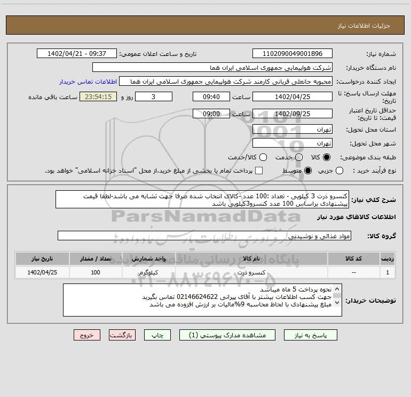Open the اطلاعات تماس خریدار link
The width and height of the screenshot is (411, 397).
click(x=88, y=82)
